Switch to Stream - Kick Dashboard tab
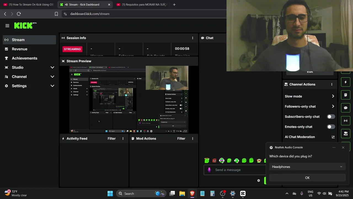The height and width of the screenshot is (199, 353). coord(85,4)
